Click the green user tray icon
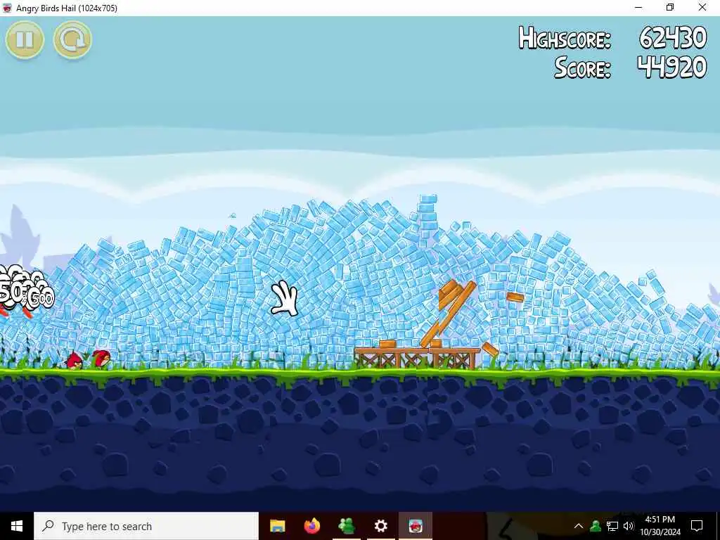Image resolution: width=720 pixels, height=540 pixels. click(x=596, y=525)
